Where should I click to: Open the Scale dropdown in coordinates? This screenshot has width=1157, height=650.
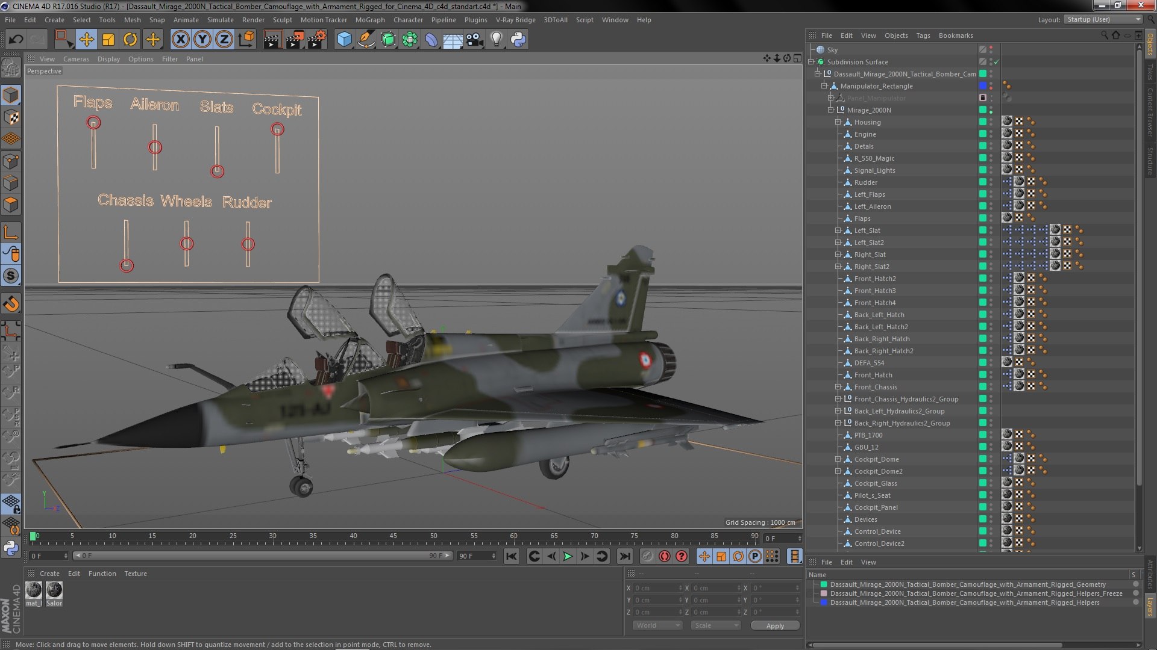[x=716, y=625]
